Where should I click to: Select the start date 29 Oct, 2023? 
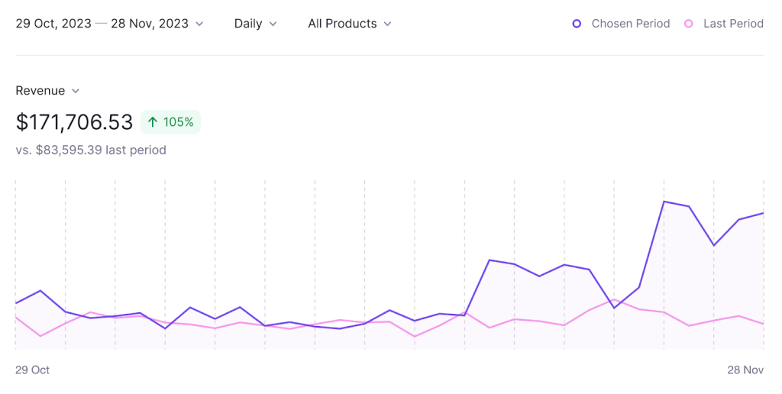pyautogui.click(x=53, y=24)
